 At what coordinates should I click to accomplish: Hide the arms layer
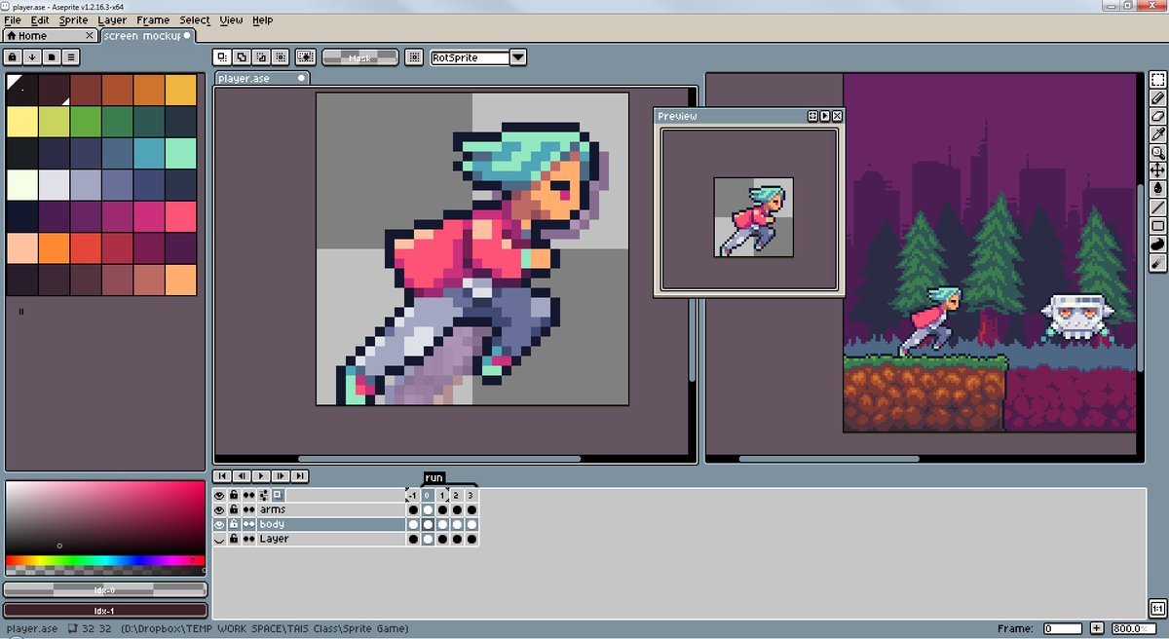coord(219,509)
